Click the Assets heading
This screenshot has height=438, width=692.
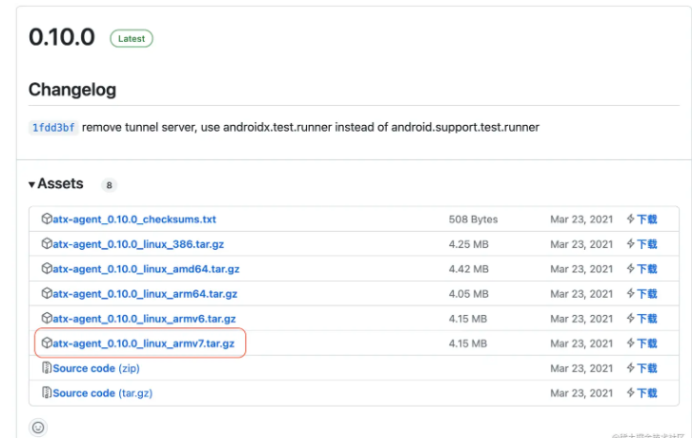pos(60,183)
